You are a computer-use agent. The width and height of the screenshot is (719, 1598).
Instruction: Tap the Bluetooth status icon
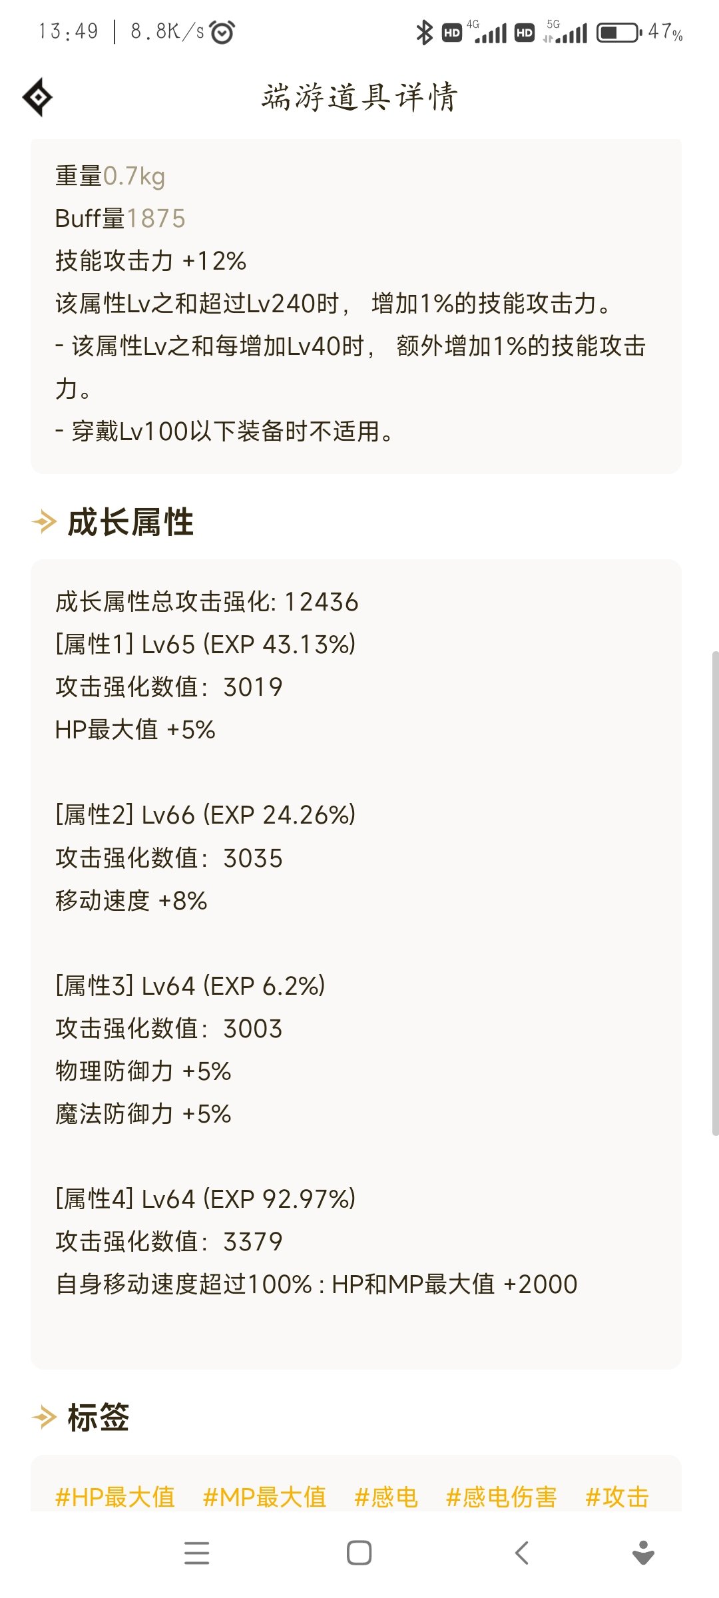pyautogui.click(x=424, y=32)
